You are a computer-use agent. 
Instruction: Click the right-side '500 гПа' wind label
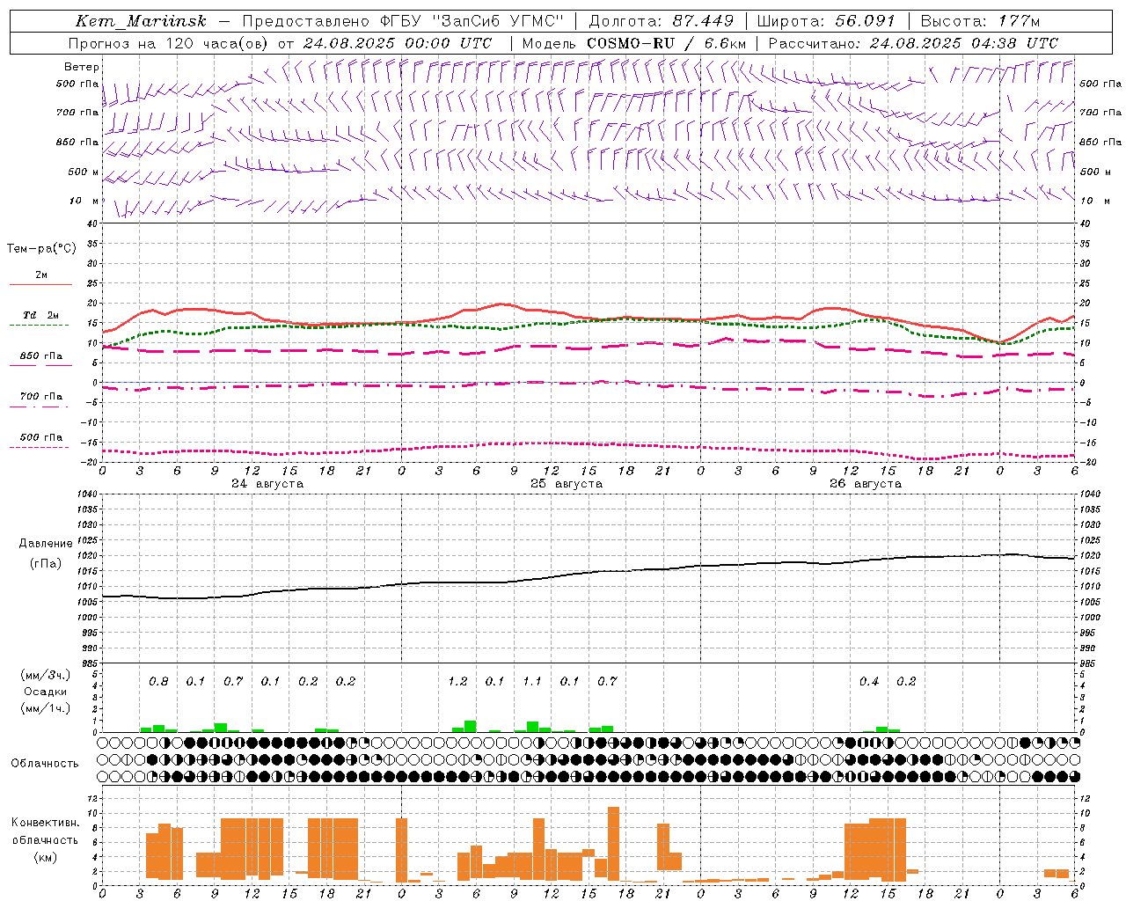coord(1100,84)
